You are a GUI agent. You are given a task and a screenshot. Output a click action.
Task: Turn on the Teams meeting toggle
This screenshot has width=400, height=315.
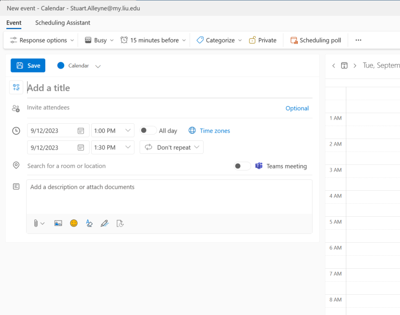[x=242, y=166]
